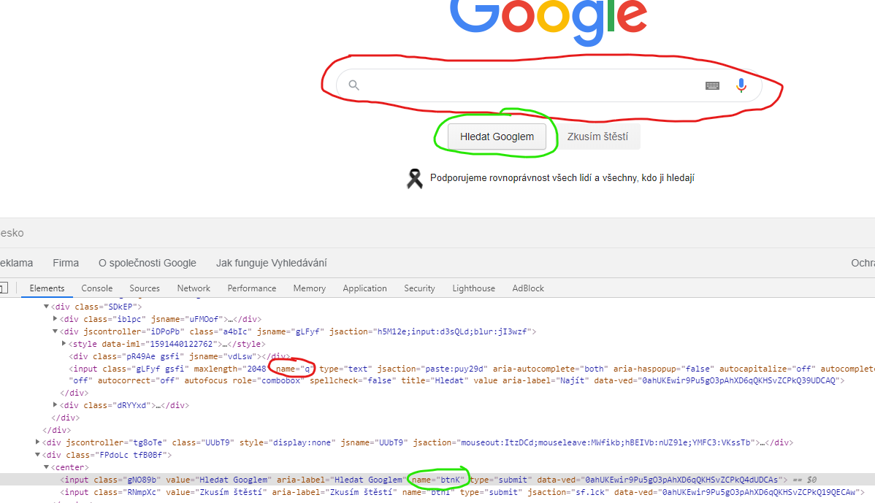Viewport: 875px width, 503px height.
Task: Click the O společnosti Google link
Action: pos(148,263)
